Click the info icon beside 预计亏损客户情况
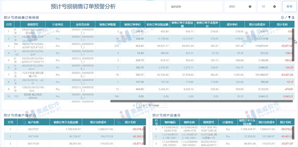The width and height of the screenshot is (298, 147). point(35,116)
